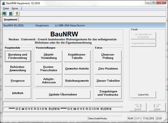168x123 pixels.
Task: Launch the Prognose module
Action: 18,81
